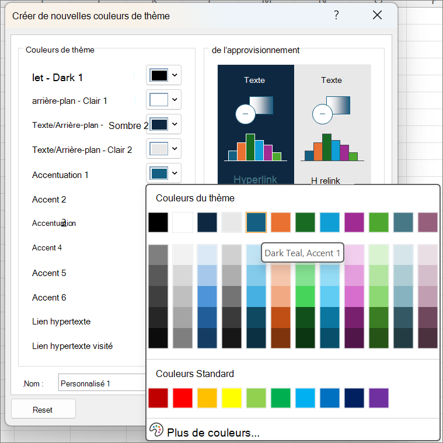
Task: Select blue standard color
Action: coord(330,398)
